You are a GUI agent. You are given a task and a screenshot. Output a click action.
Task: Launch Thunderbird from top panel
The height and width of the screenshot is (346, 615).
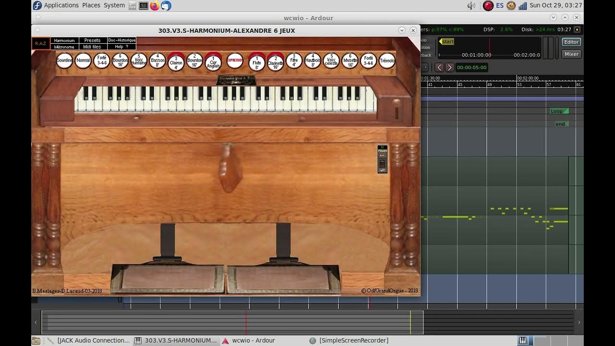[x=166, y=6]
